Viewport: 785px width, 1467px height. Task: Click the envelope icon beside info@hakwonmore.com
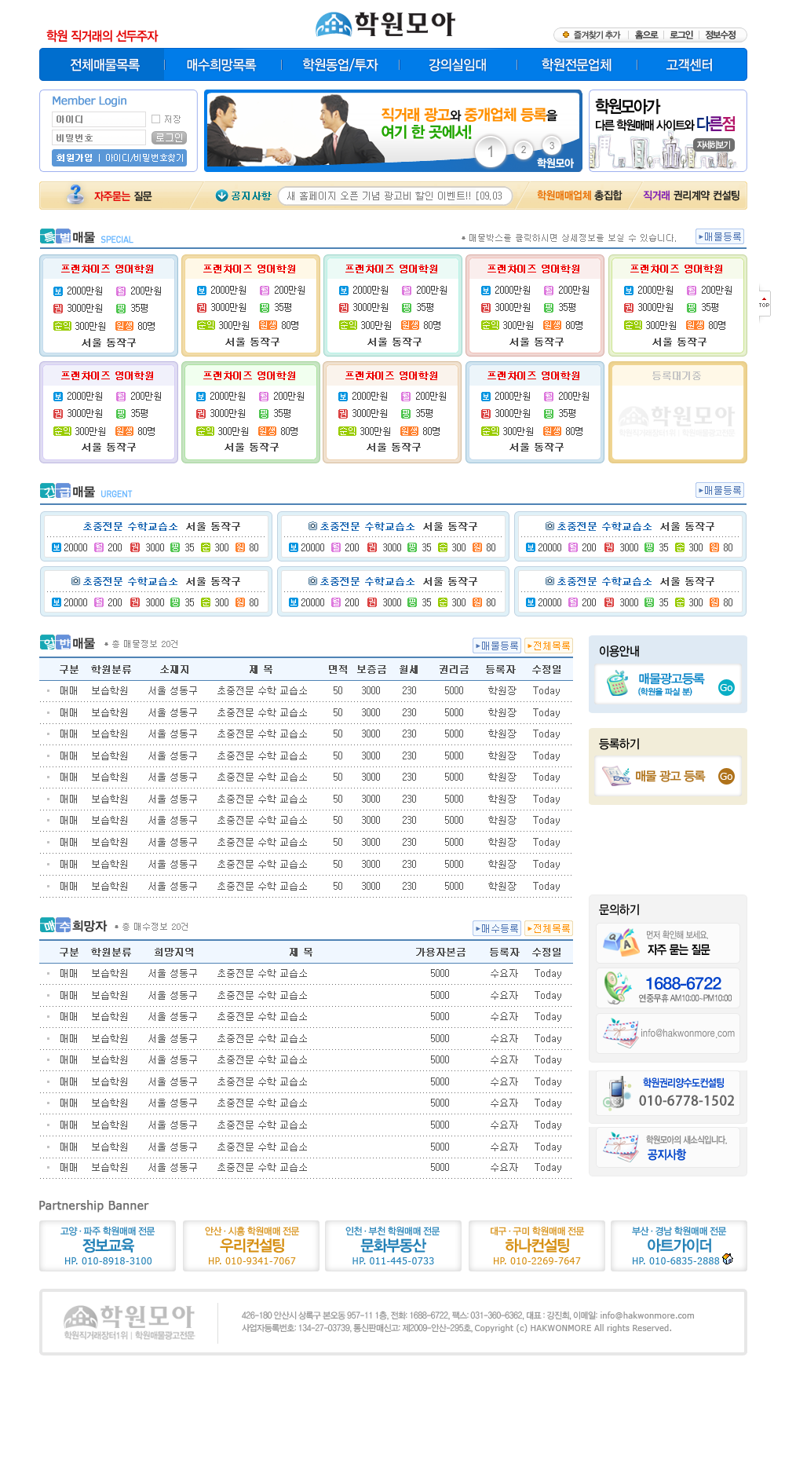click(620, 1033)
